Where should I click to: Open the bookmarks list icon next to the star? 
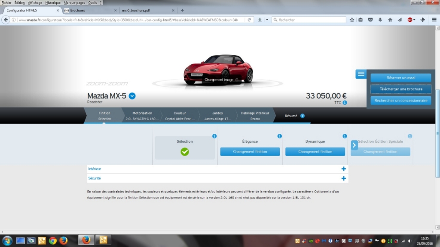pos(361,20)
